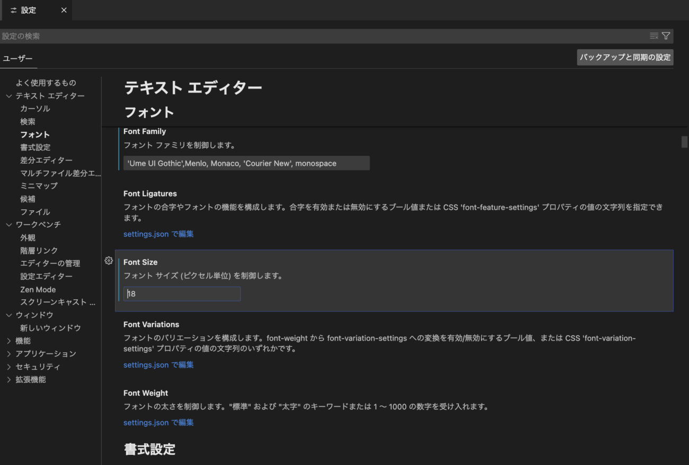This screenshot has height=465, width=689.
Task: Open settings.json link under Font Weight
Action: 158,422
